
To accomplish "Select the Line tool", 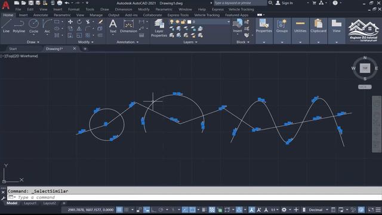I will [x=6, y=26].
